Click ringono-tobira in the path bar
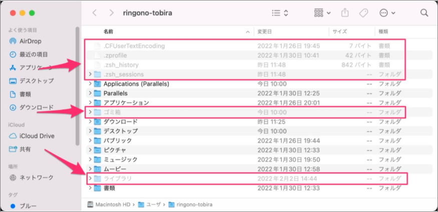 click(191, 204)
